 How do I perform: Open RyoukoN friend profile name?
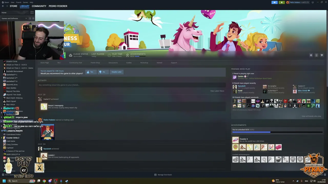click(x=241, y=86)
